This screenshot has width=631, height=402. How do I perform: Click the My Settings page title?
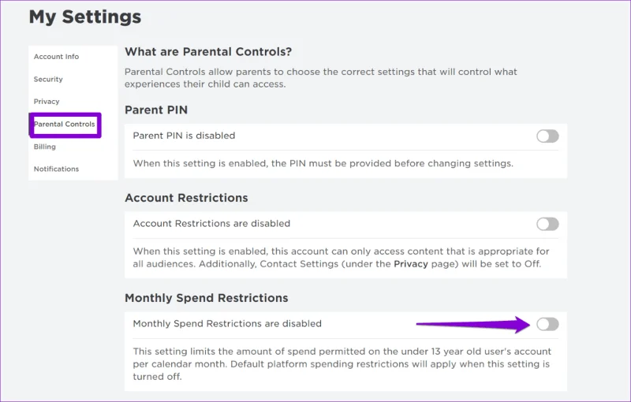click(85, 17)
